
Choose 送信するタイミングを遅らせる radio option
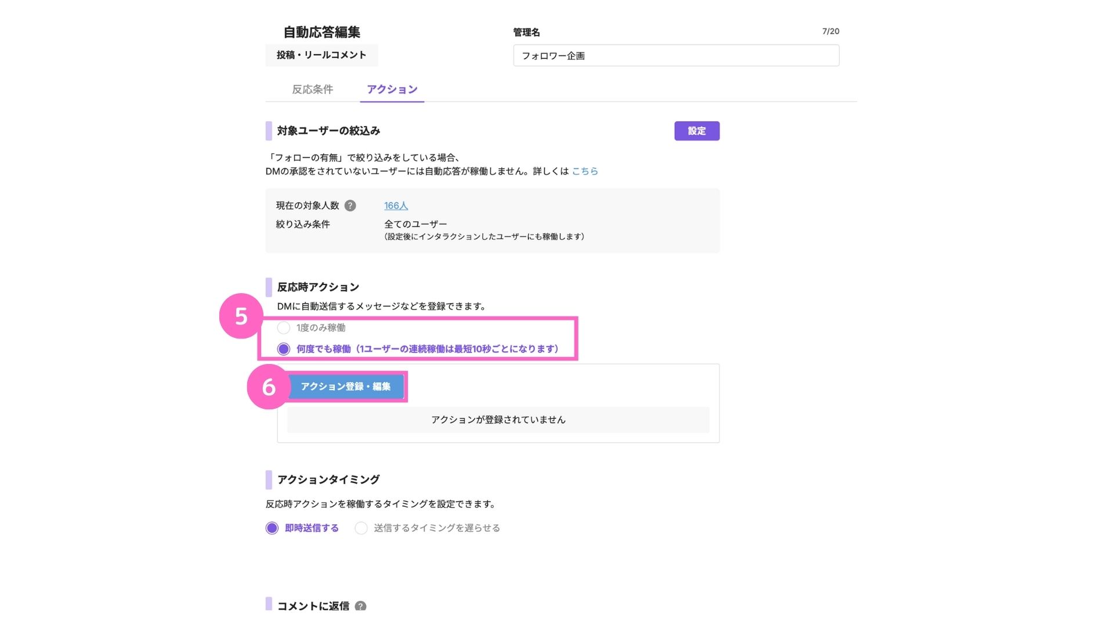(x=361, y=528)
